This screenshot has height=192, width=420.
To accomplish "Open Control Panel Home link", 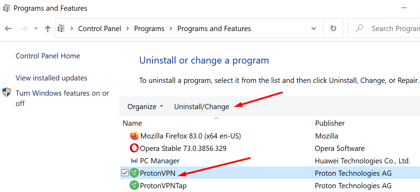I will tap(48, 56).
